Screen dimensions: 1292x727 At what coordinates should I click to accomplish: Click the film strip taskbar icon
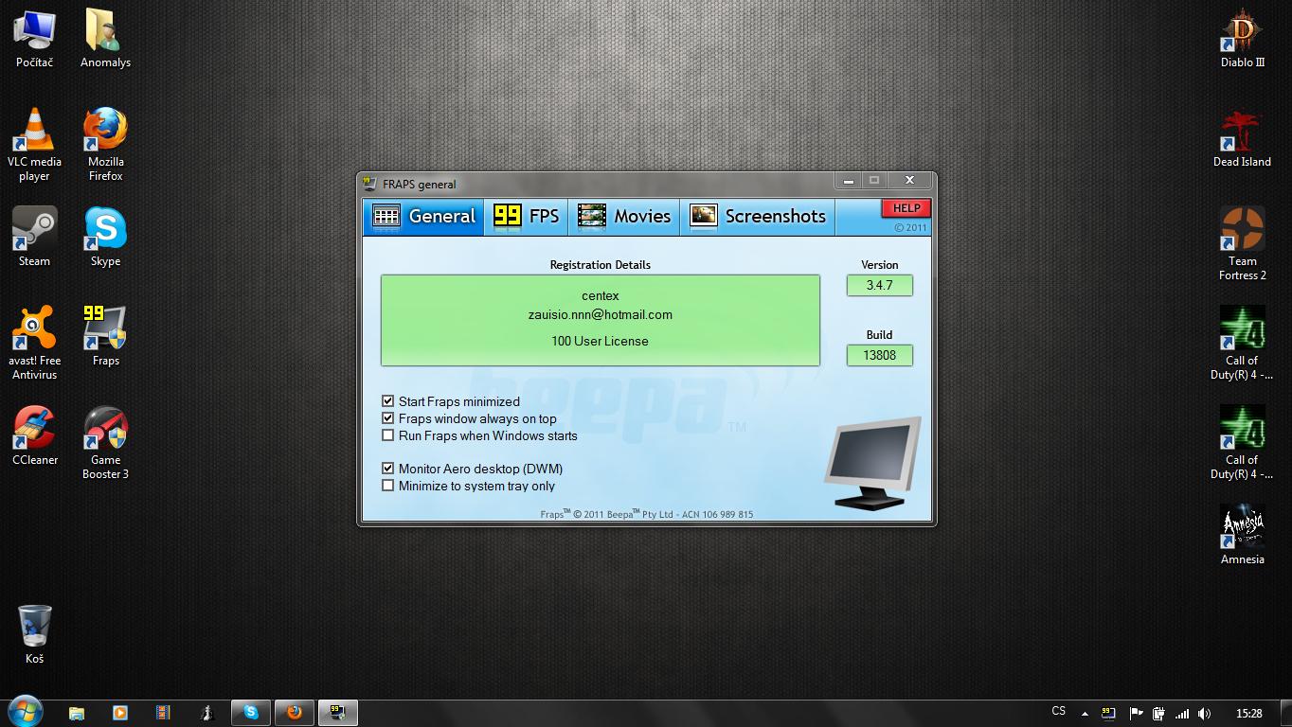[163, 713]
